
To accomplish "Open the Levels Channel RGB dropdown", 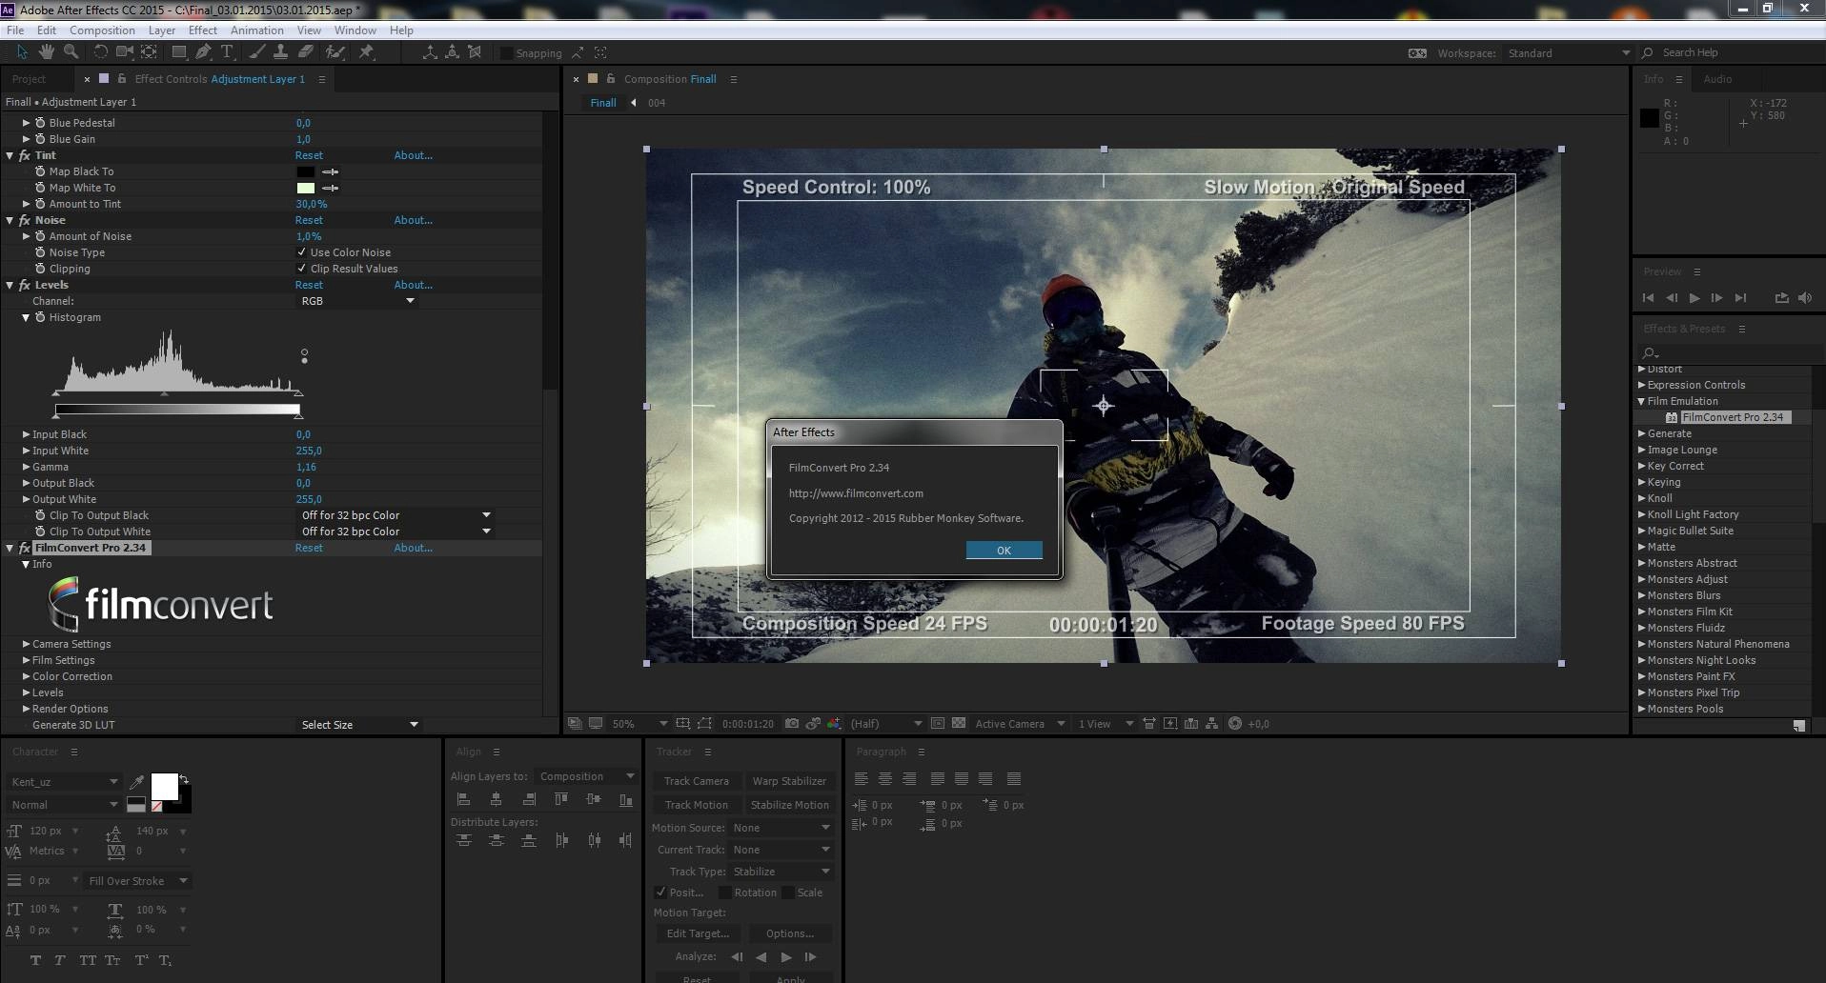I will pyautogui.click(x=357, y=301).
